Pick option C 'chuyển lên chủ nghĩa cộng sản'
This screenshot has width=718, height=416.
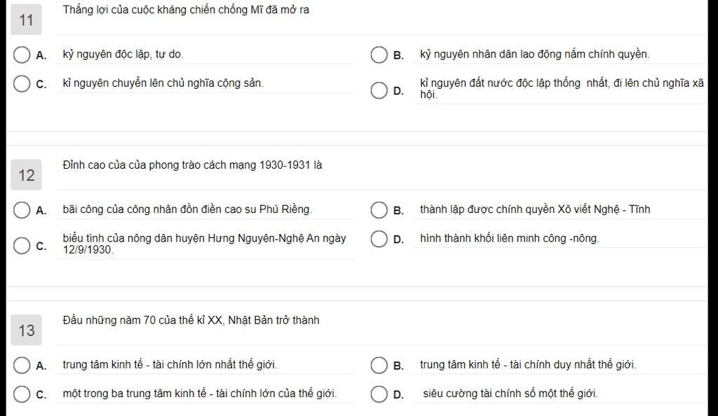pyautogui.click(x=22, y=83)
